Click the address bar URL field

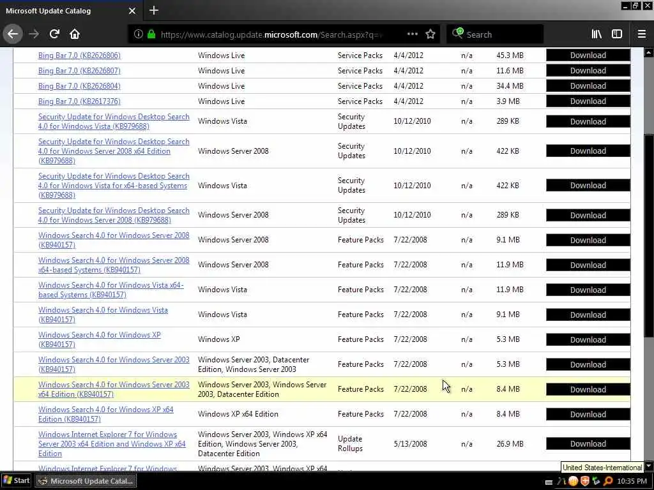[271, 34]
